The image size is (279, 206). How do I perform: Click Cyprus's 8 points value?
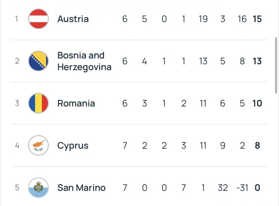pos(257,145)
